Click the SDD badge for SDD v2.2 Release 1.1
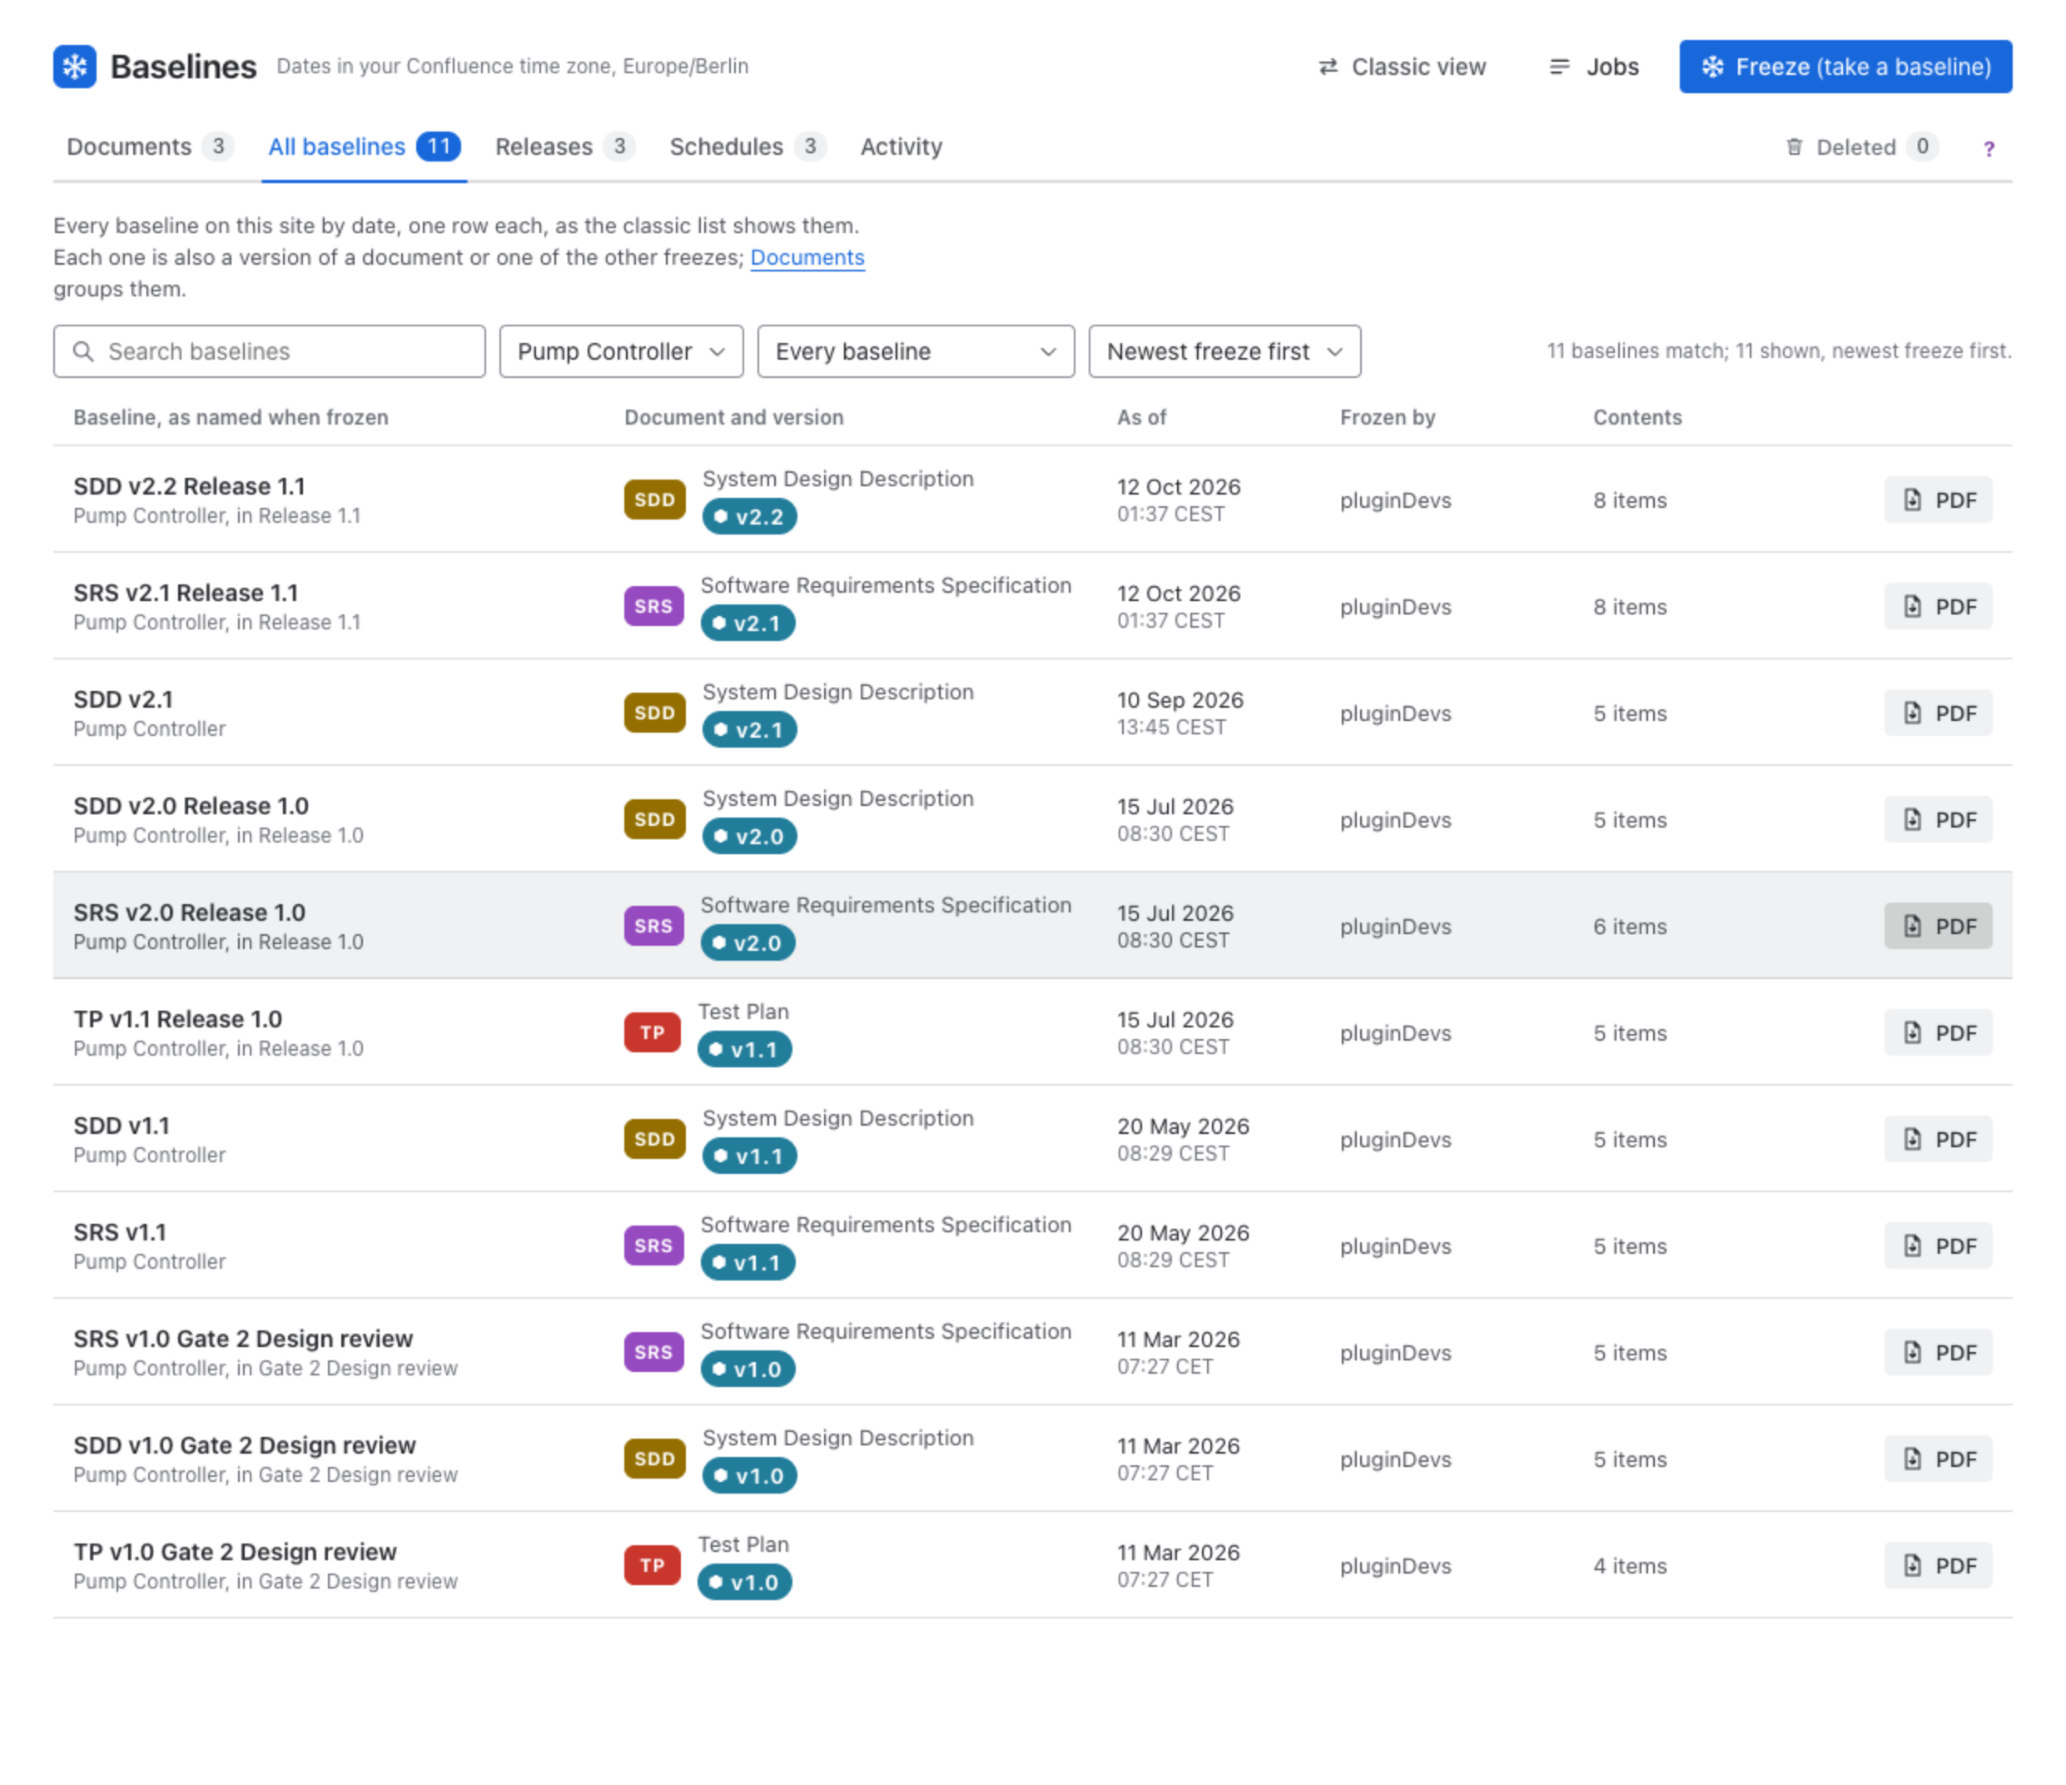Screen dimensions: 2066x1785 click(654, 500)
